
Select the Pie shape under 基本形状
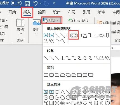57,97
